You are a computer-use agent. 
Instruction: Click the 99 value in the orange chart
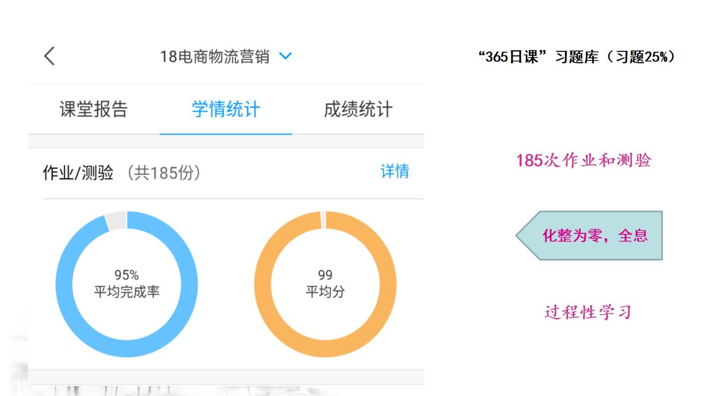point(325,275)
